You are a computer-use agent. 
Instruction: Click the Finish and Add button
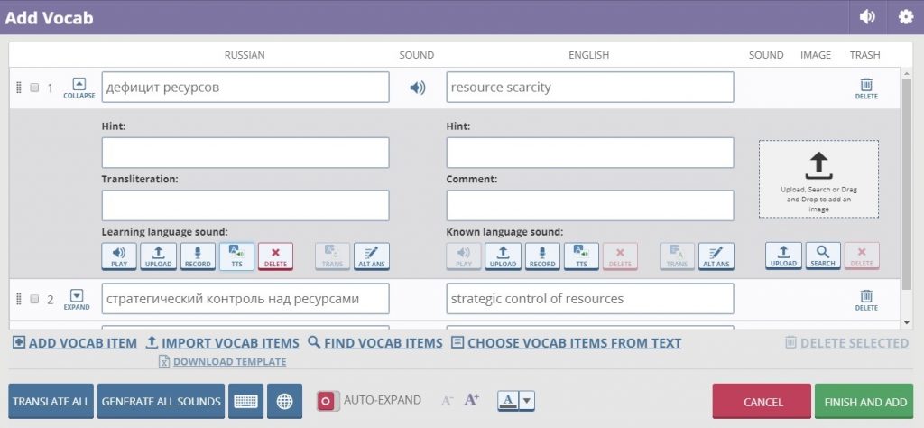tap(863, 402)
